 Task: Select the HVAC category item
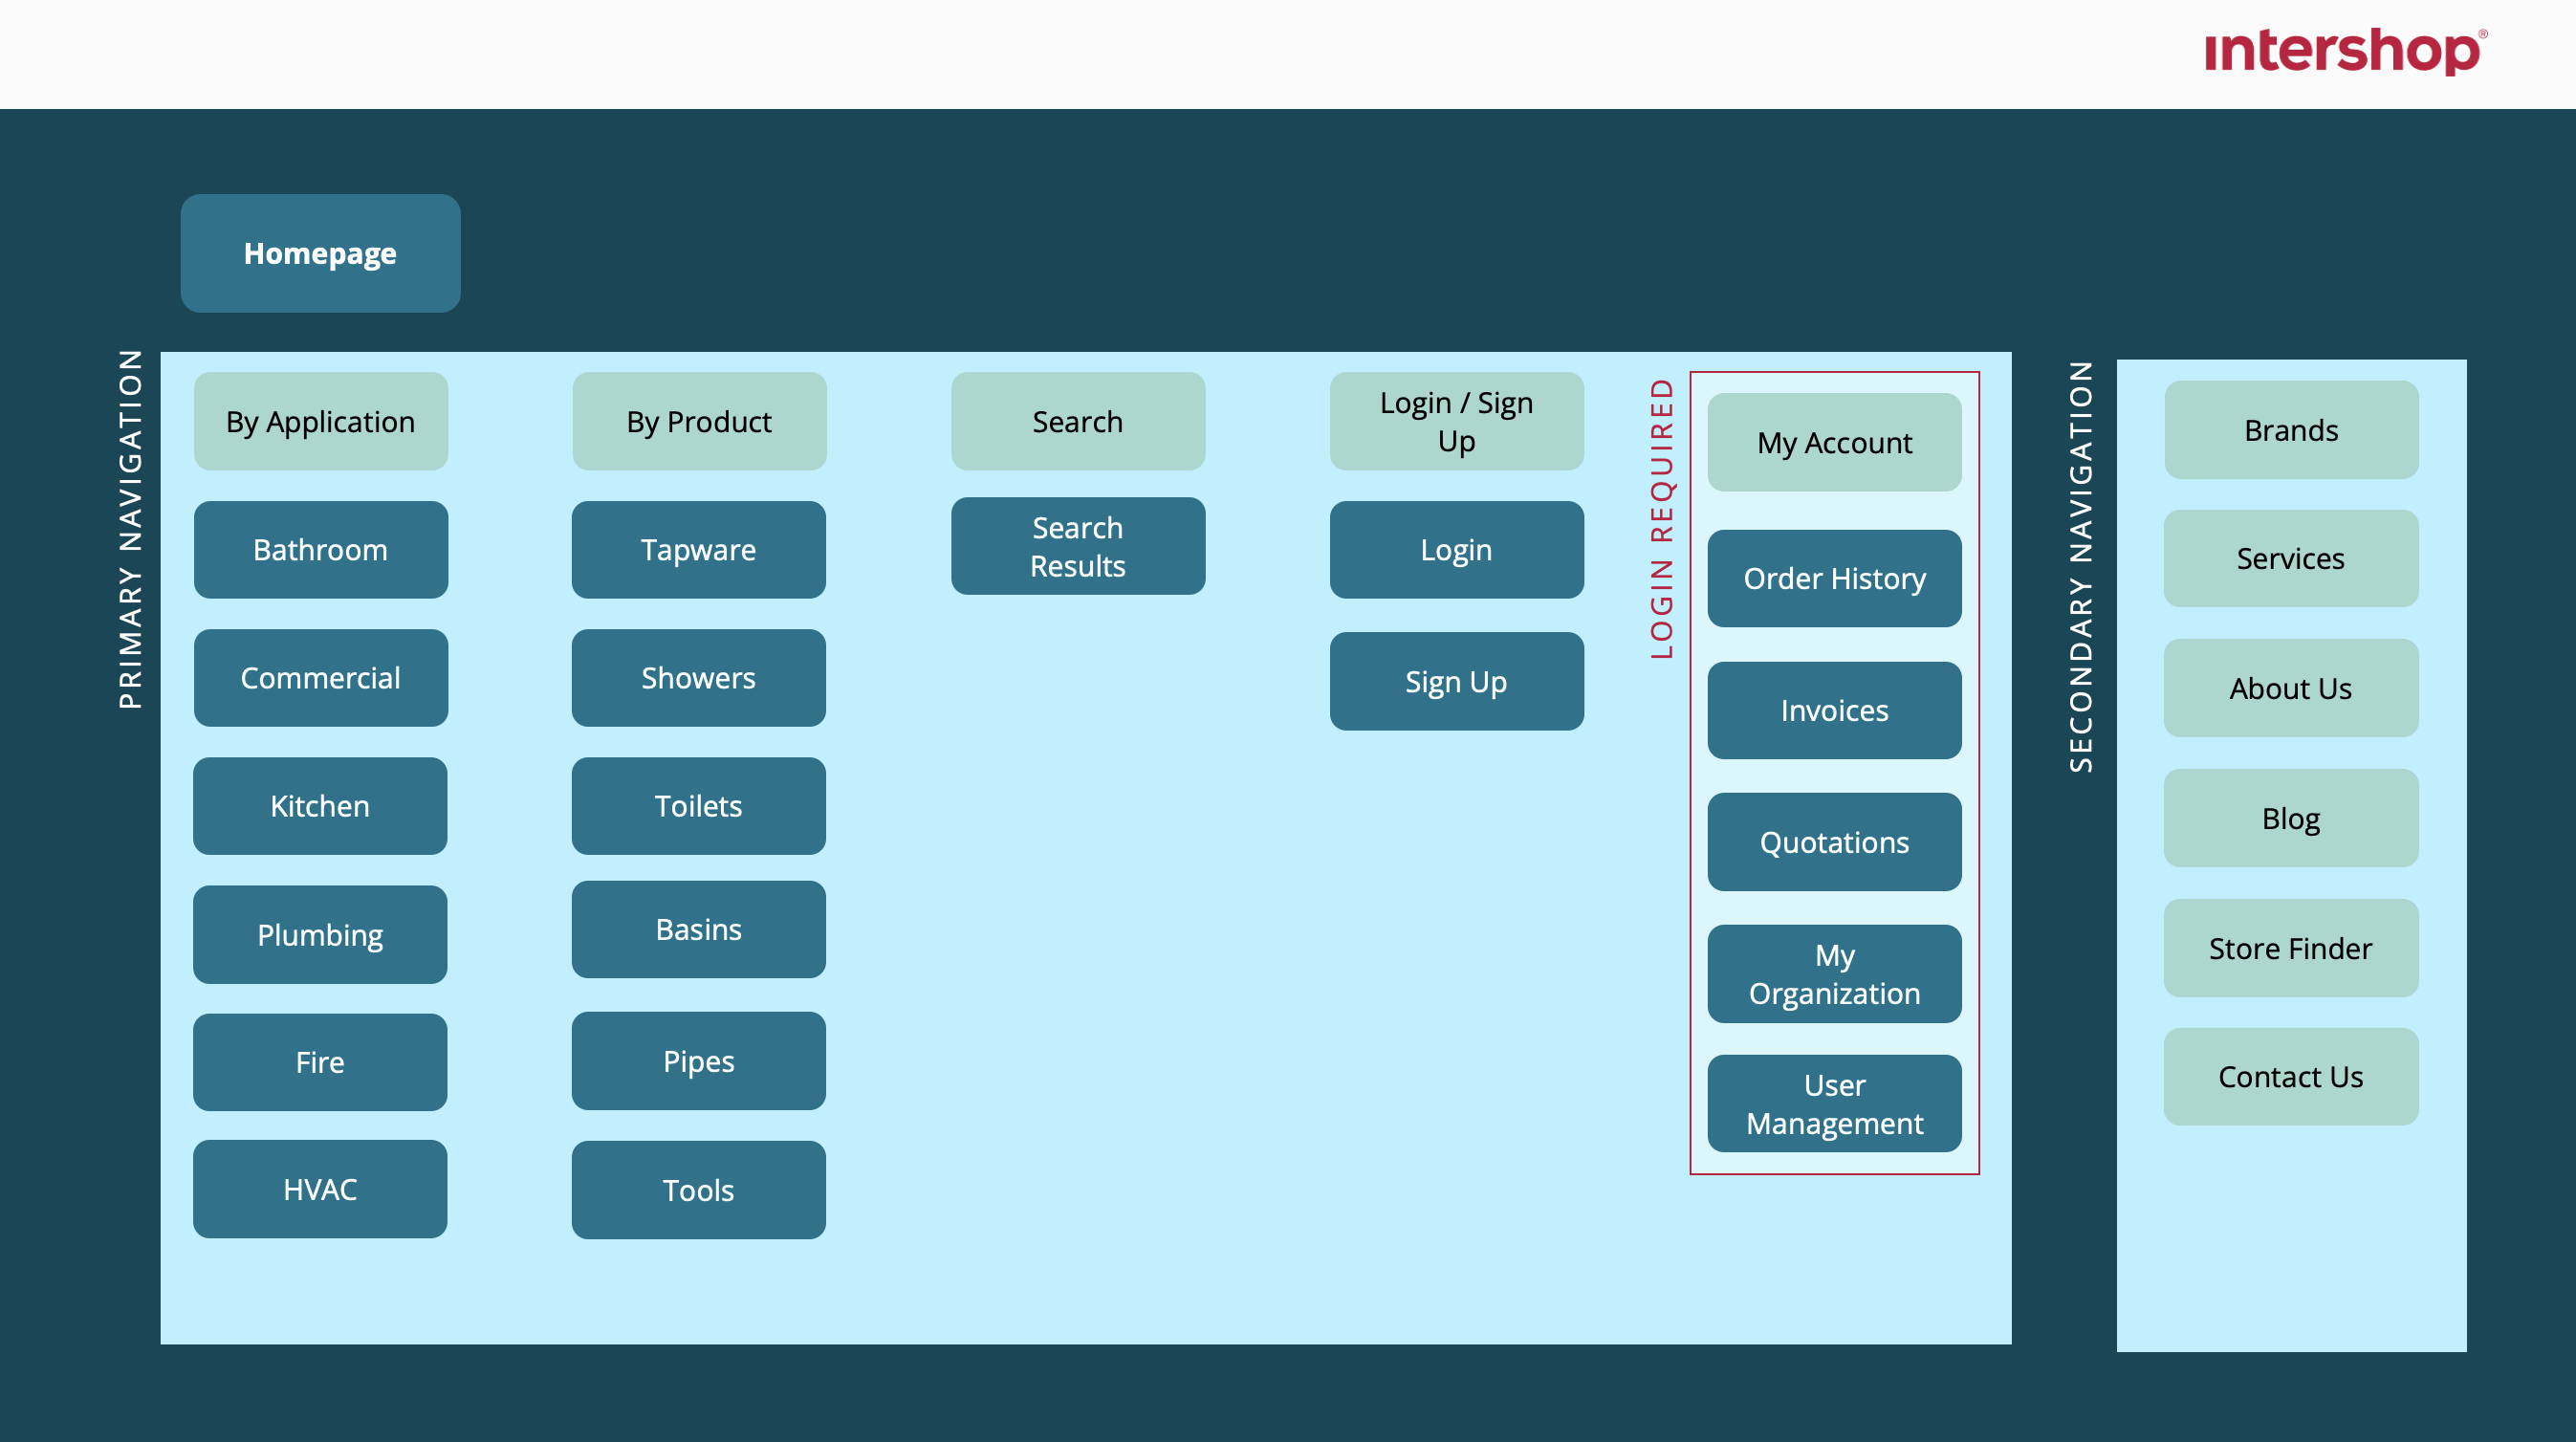click(x=322, y=1188)
